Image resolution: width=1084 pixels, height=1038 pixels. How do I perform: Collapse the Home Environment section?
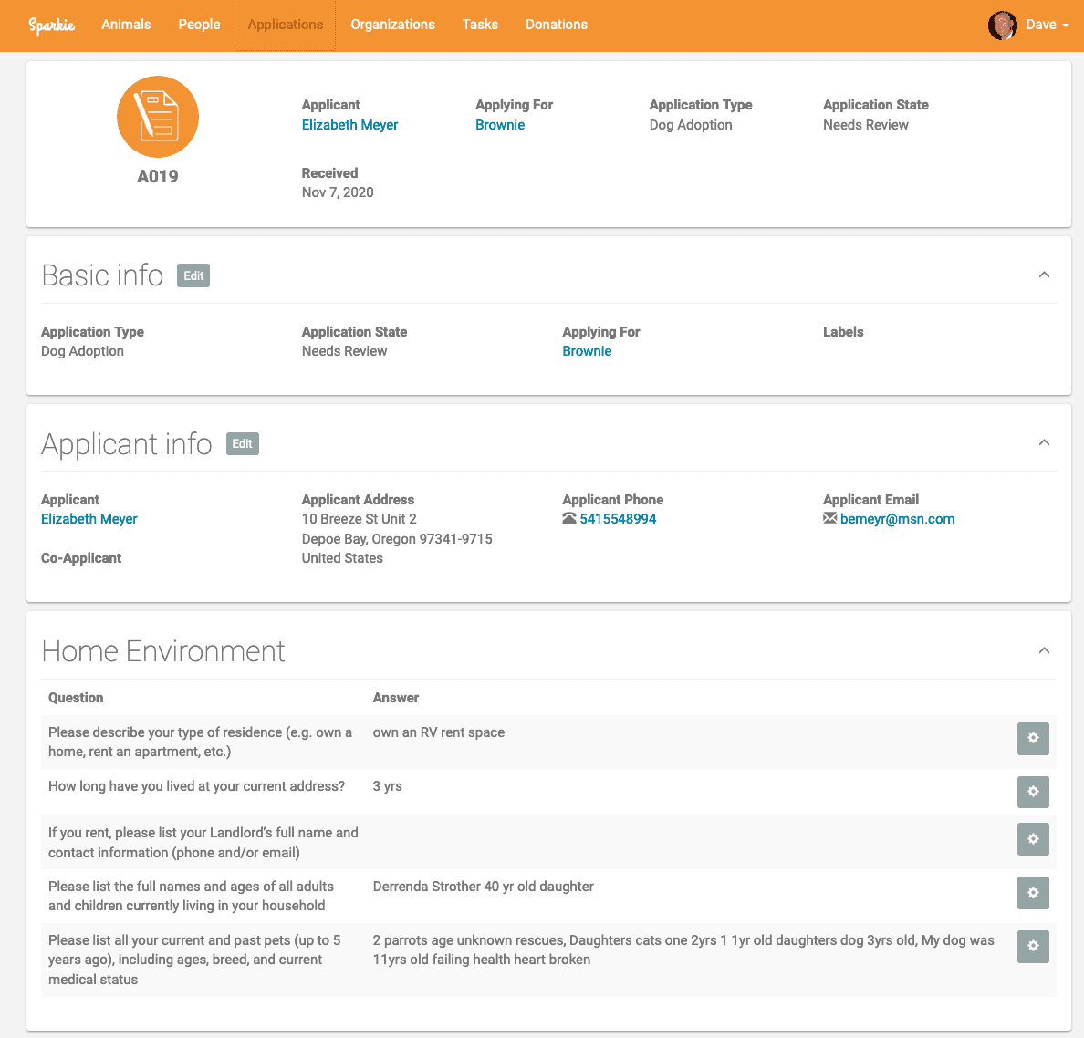[1044, 650]
